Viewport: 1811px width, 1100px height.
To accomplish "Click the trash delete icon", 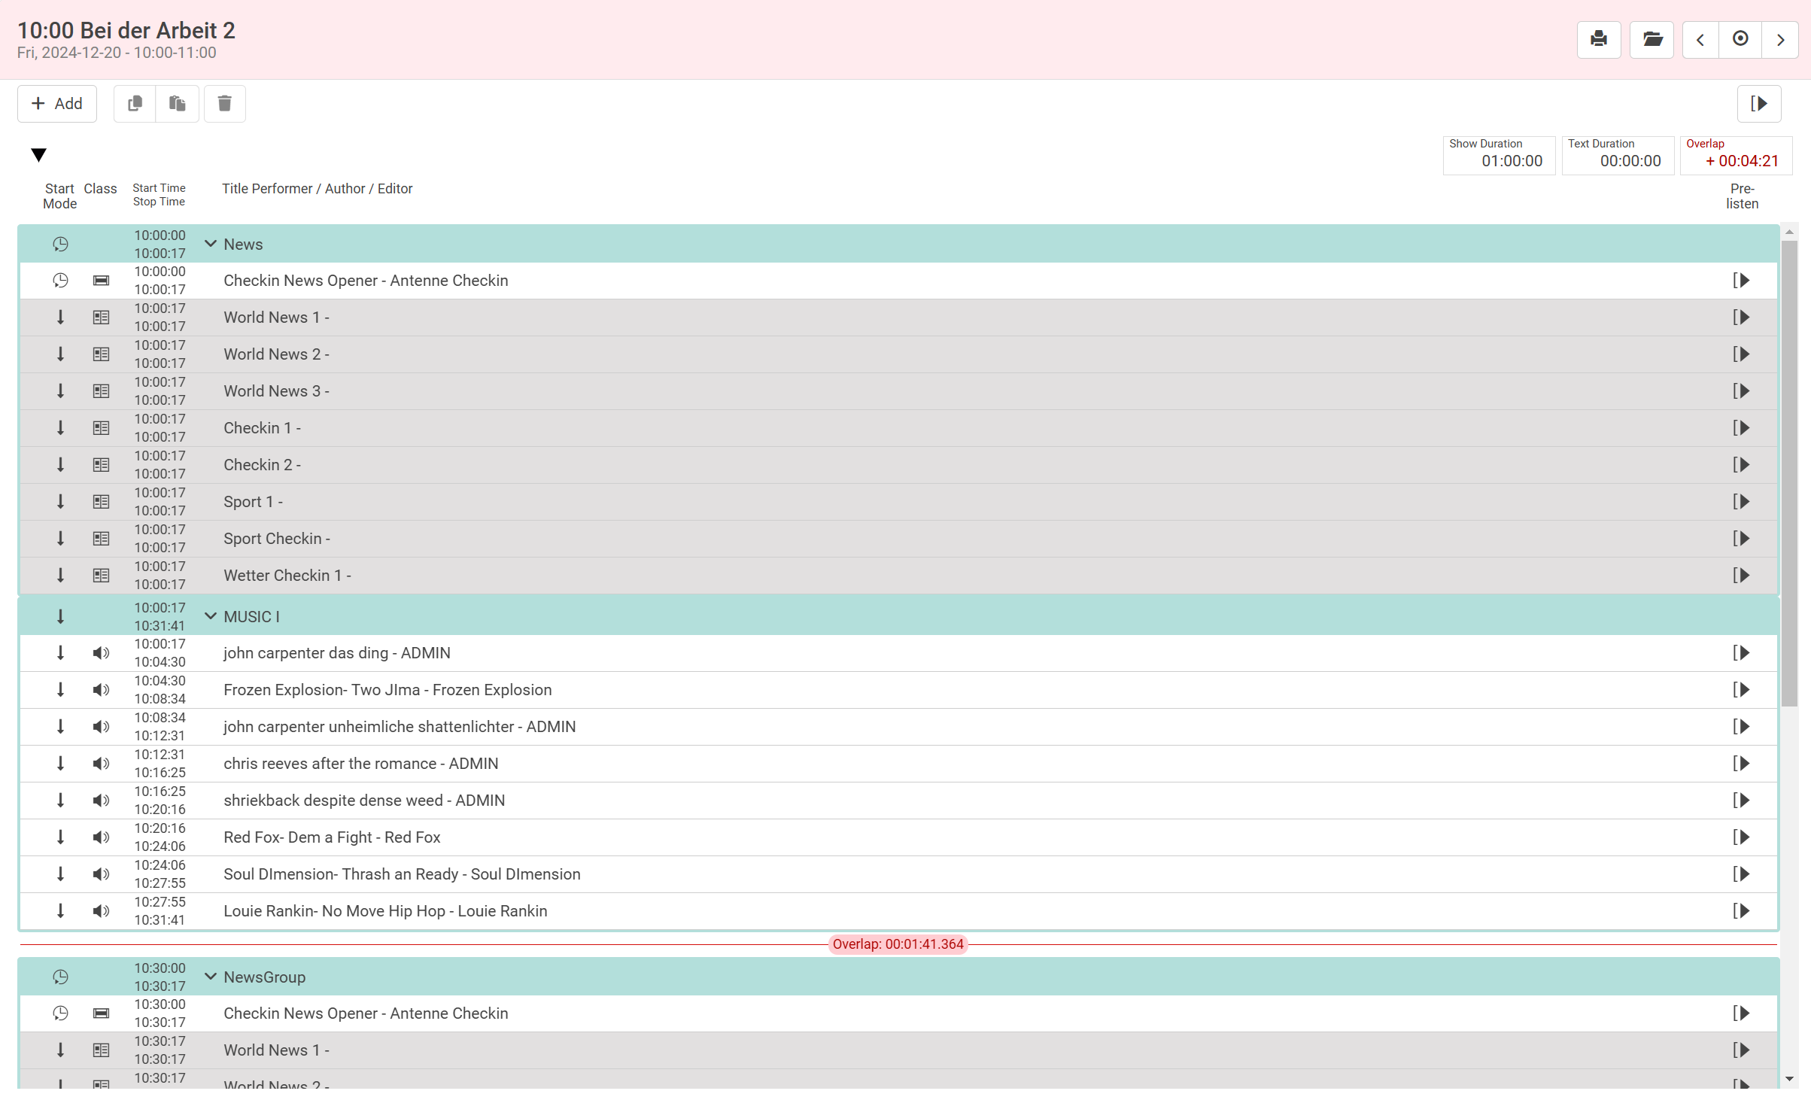I will [224, 103].
